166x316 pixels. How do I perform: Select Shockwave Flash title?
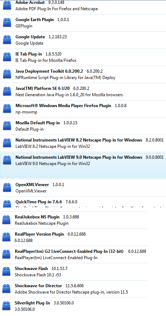(x=31, y=269)
